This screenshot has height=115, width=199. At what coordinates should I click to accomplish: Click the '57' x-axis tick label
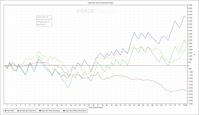[134, 105]
